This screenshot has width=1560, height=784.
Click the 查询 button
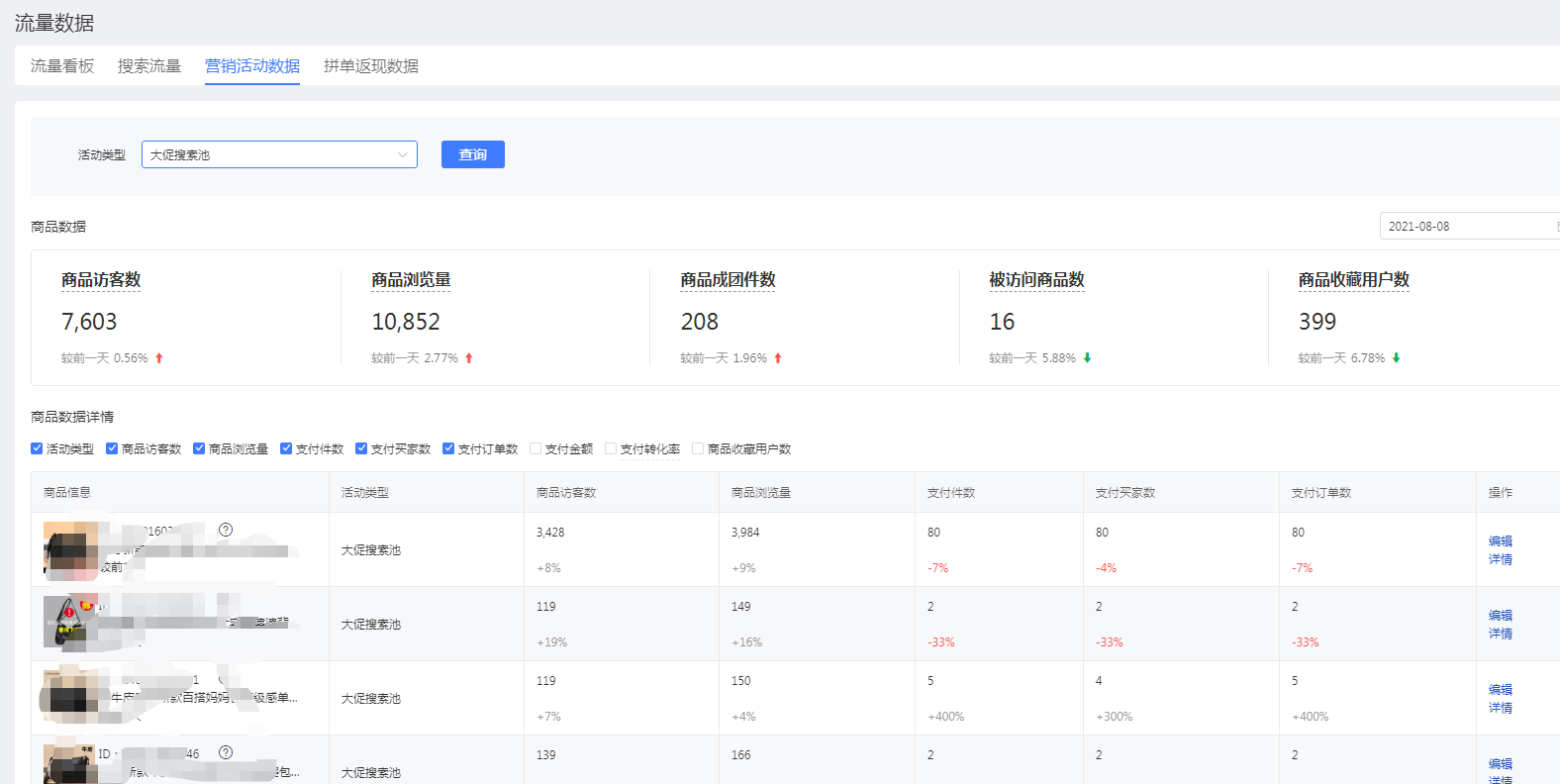473,154
